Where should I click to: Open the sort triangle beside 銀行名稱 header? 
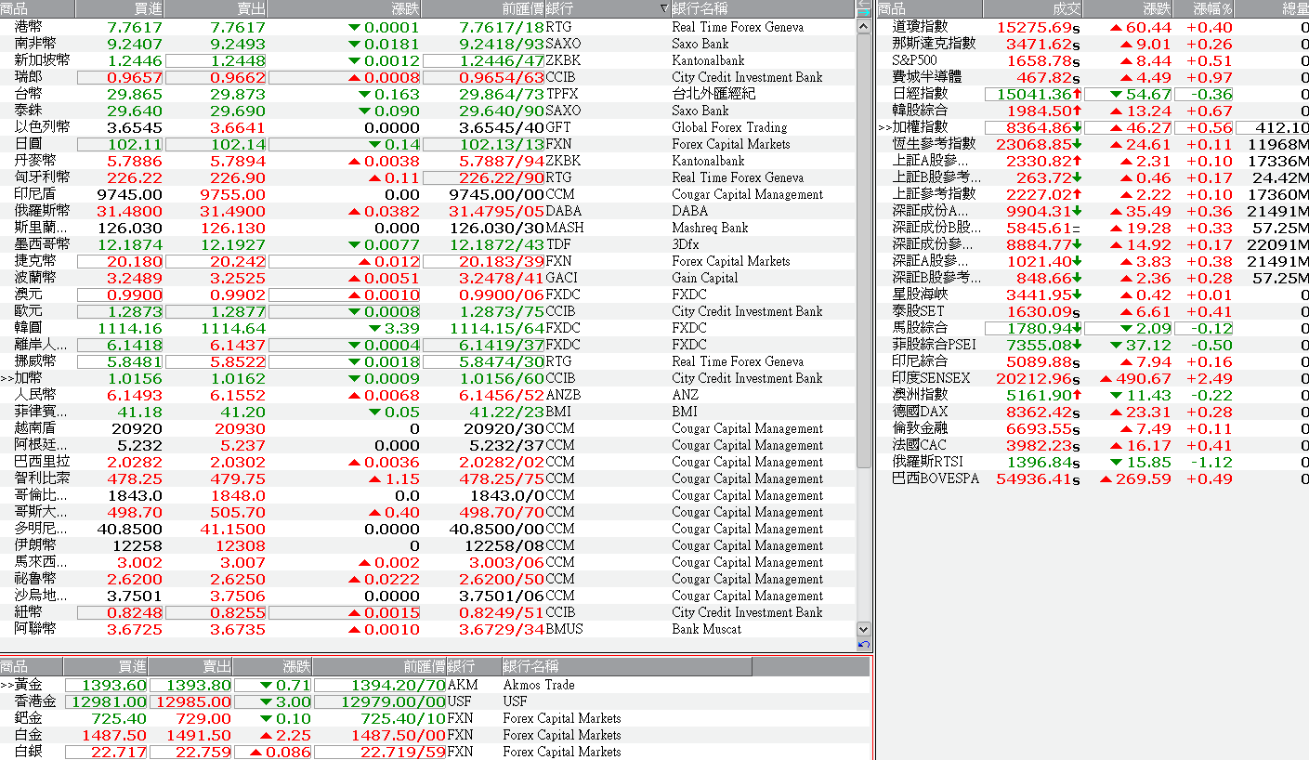pos(663,9)
